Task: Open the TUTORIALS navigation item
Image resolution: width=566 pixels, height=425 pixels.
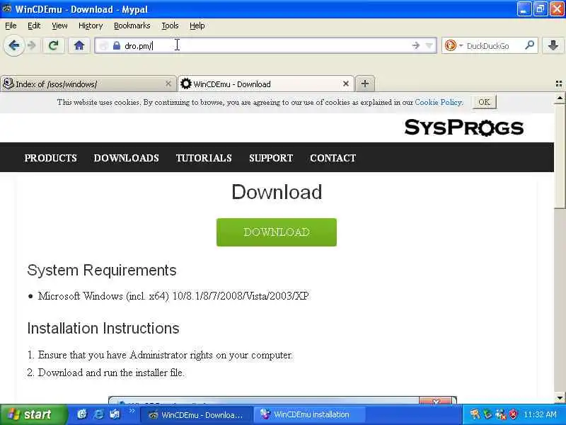Action: [x=204, y=158]
